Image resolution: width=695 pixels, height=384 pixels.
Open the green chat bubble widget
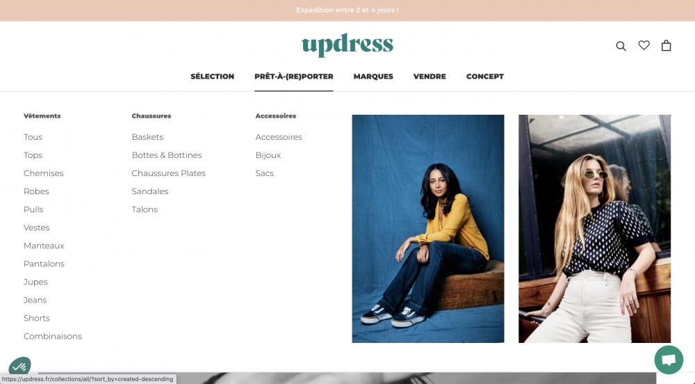click(669, 360)
